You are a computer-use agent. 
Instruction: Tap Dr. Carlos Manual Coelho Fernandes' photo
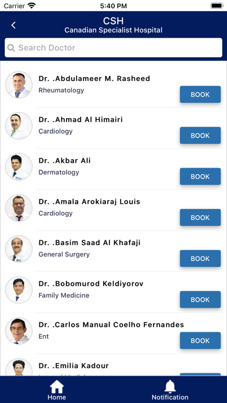tap(19, 331)
